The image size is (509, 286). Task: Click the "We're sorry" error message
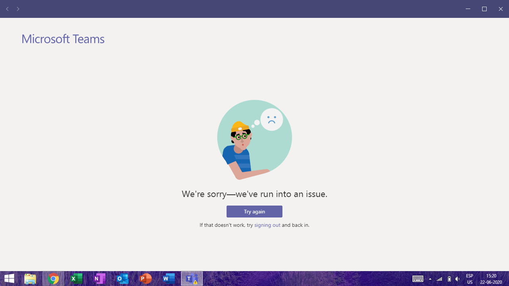click(254, 194)
